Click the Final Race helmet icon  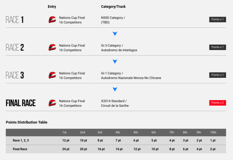tap(52, 103)
